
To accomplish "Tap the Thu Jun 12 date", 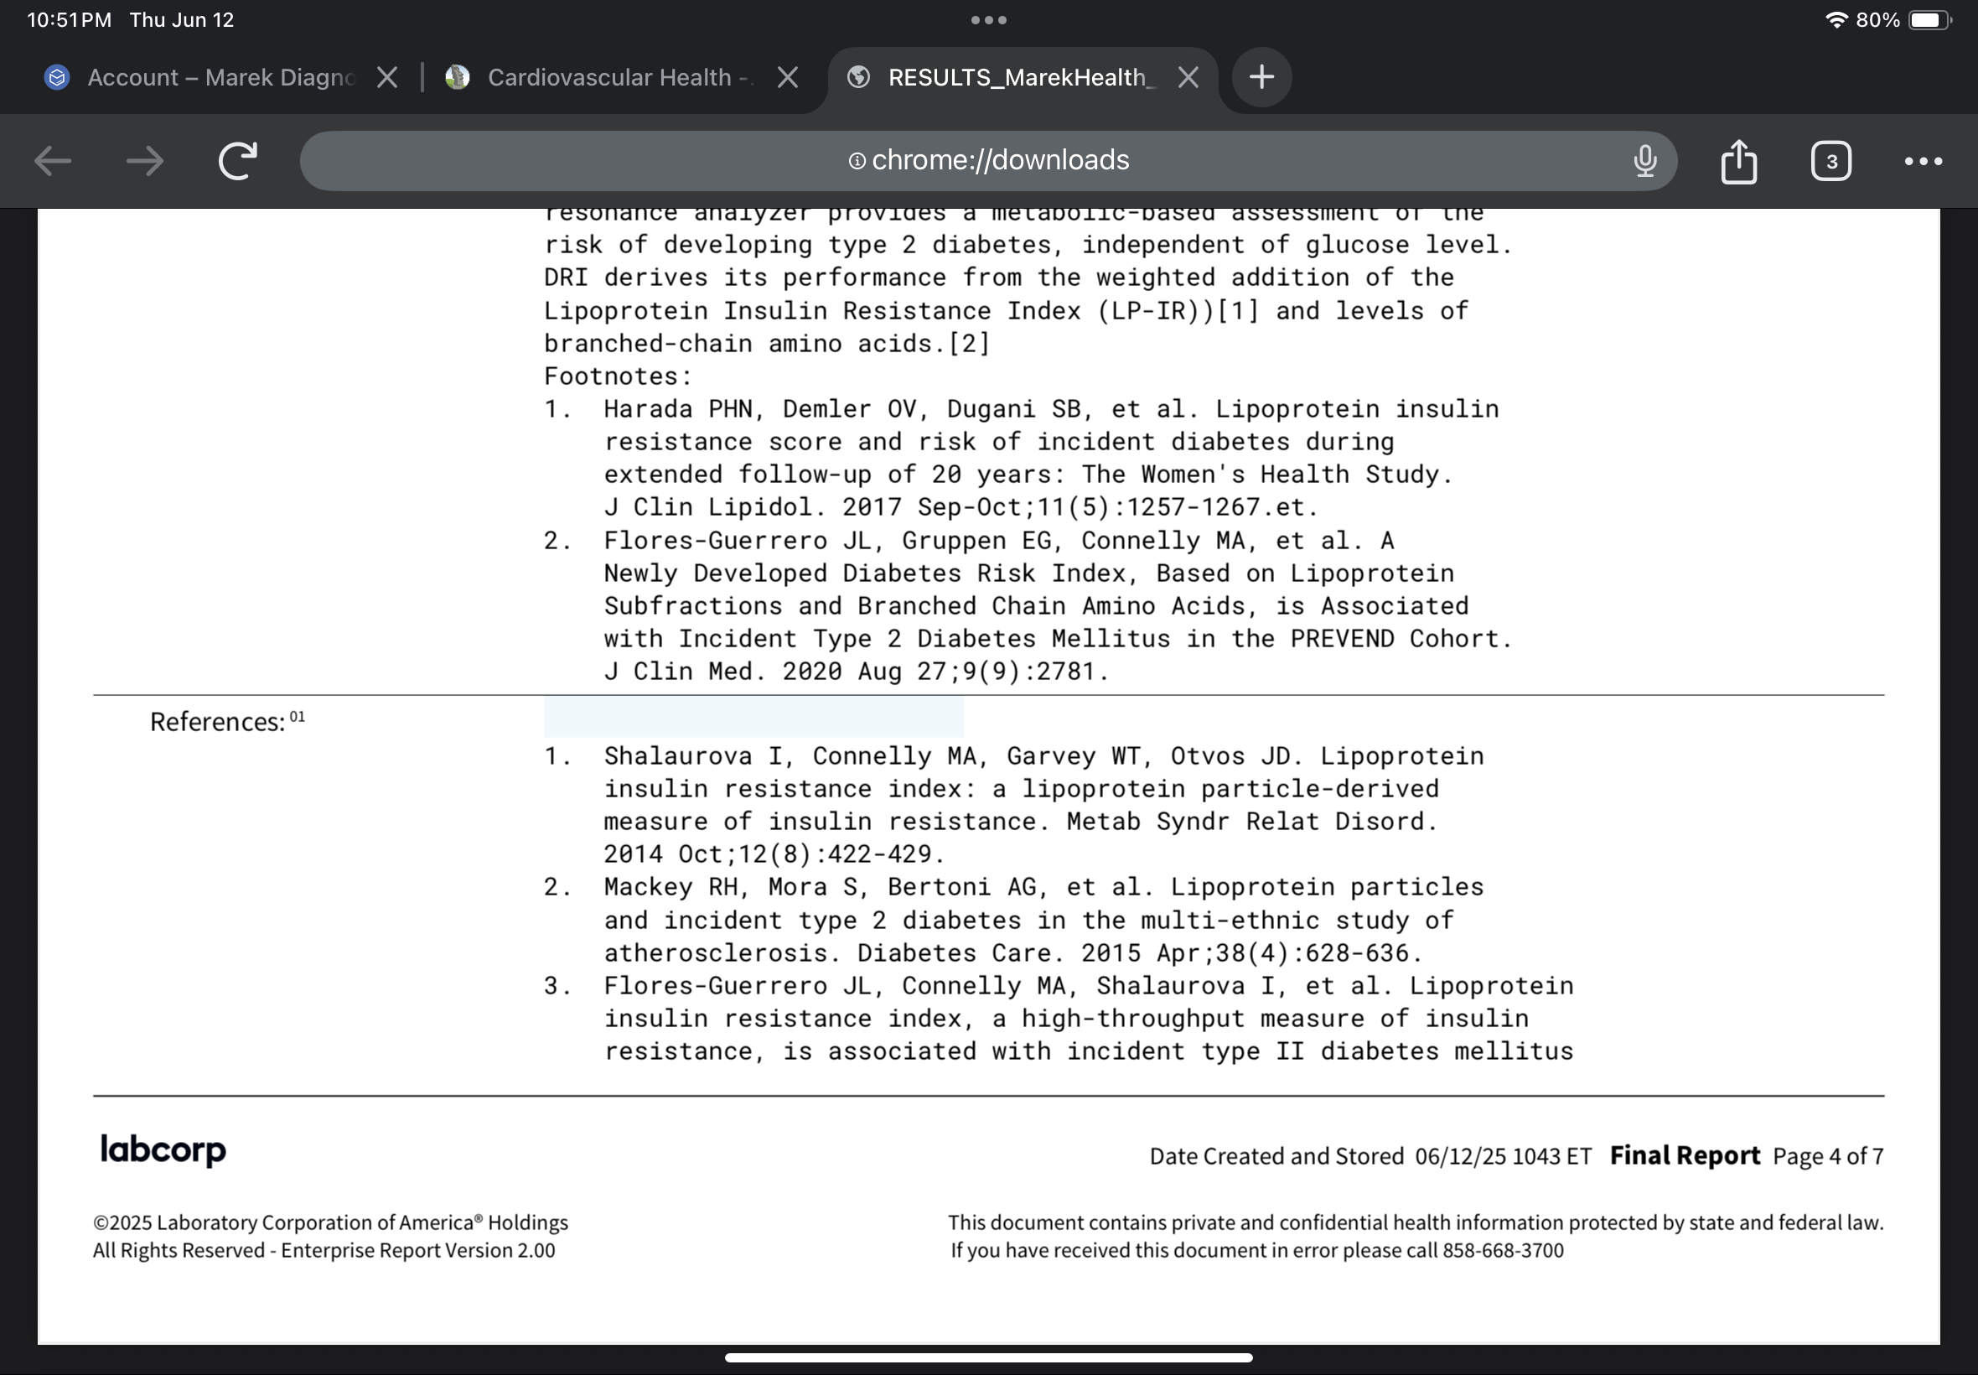I will pos(182,20).
